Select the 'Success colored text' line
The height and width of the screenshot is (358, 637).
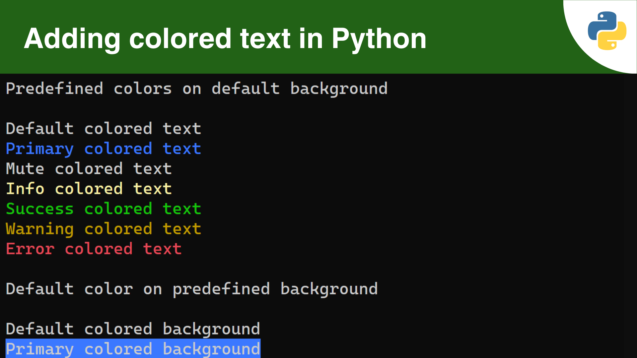coord(103,209)
